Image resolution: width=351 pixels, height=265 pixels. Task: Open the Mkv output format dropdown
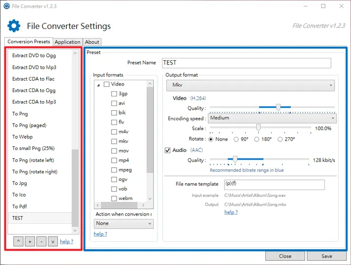click(250, 85)
